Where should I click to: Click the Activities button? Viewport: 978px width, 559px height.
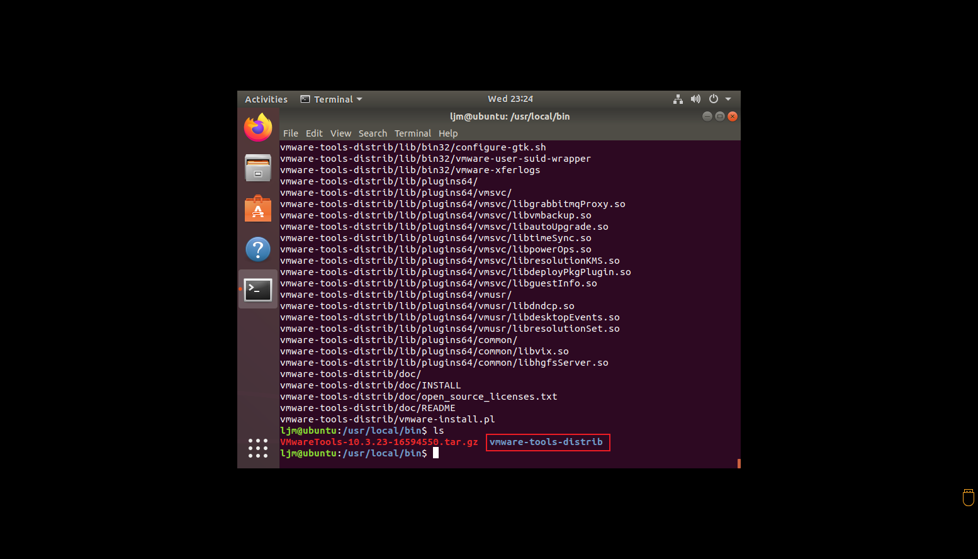coord(266,99)
